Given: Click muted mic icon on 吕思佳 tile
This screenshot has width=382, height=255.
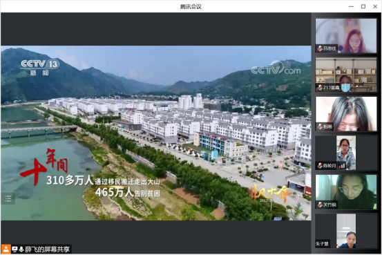Looking at the screenshot, I should [x=320, y=48].
